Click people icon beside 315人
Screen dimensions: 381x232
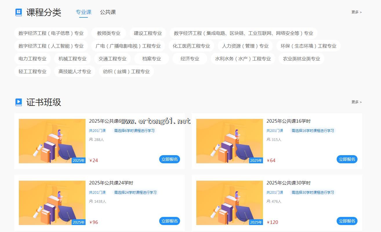tap(268, 139)
